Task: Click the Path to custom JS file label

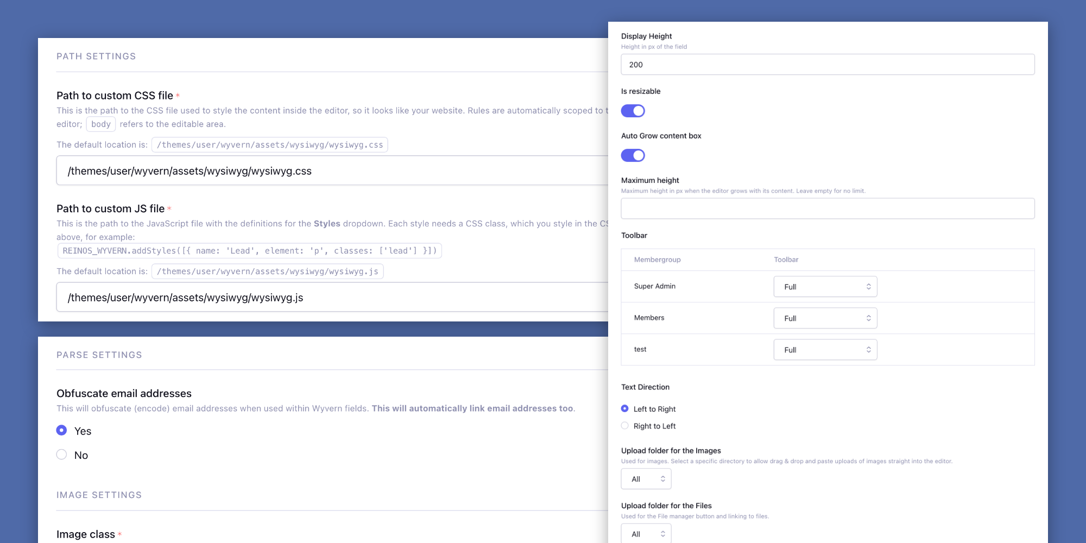Action: point(111,209)
